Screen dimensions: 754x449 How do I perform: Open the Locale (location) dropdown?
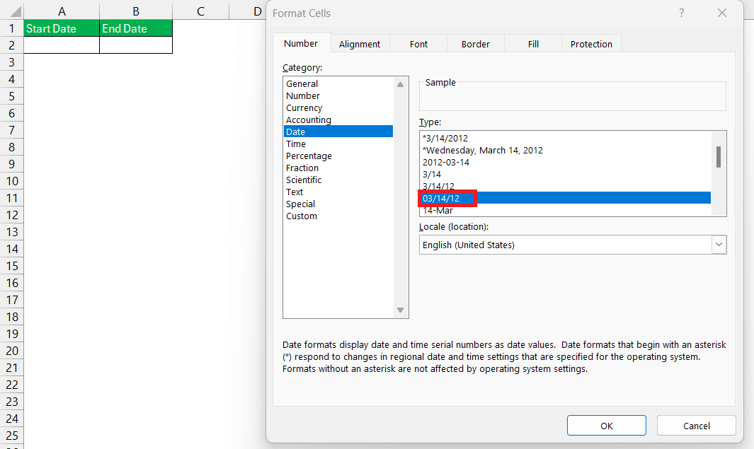coord(719,245)
